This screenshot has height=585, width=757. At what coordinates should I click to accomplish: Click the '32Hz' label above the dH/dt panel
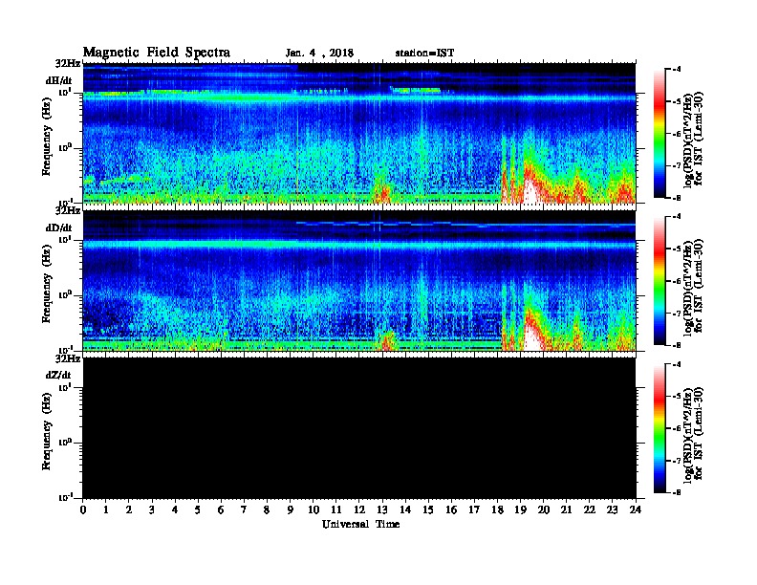[x=68, y=63]
